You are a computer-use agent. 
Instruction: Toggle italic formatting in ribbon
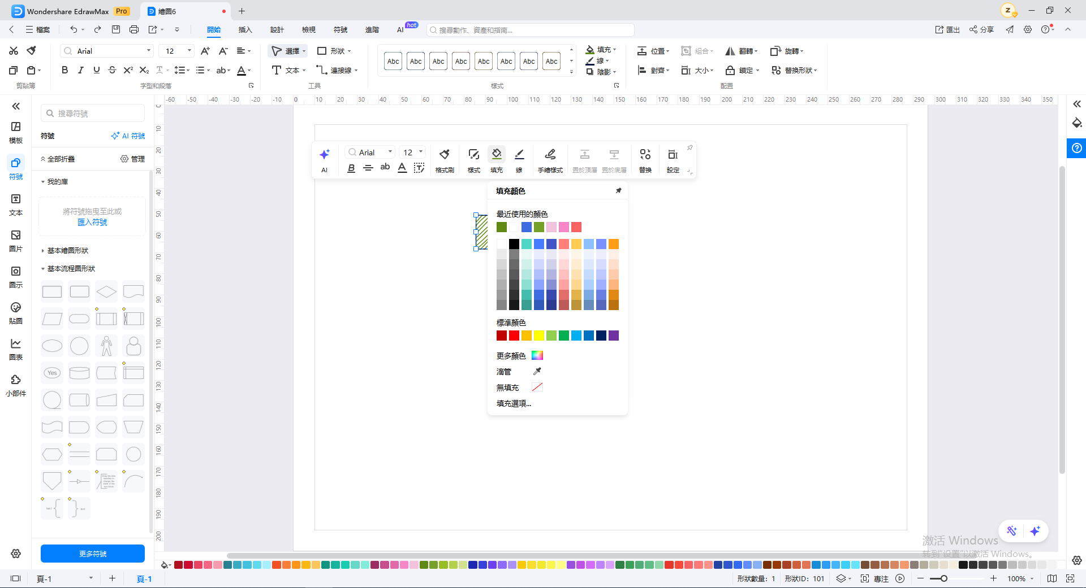coord(81,70)
